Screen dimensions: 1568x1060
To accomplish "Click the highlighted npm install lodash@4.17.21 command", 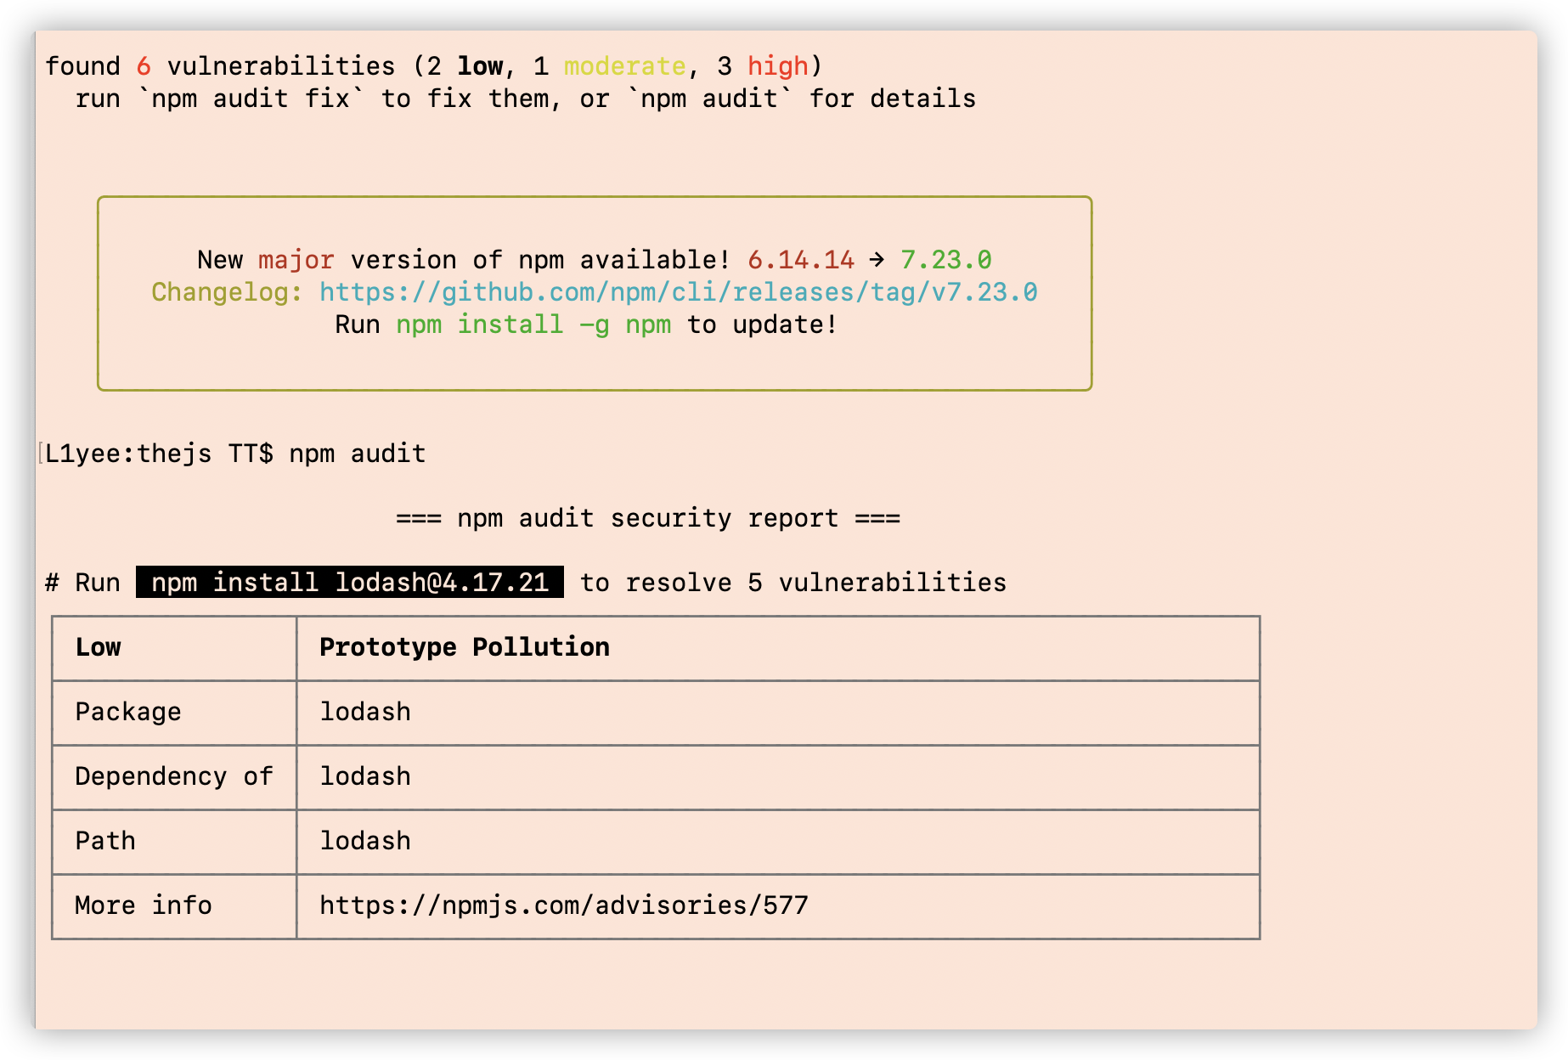I will (350, 583).
